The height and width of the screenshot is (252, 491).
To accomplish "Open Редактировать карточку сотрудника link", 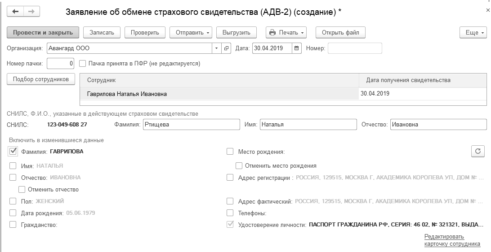I will tap(452, 240).
